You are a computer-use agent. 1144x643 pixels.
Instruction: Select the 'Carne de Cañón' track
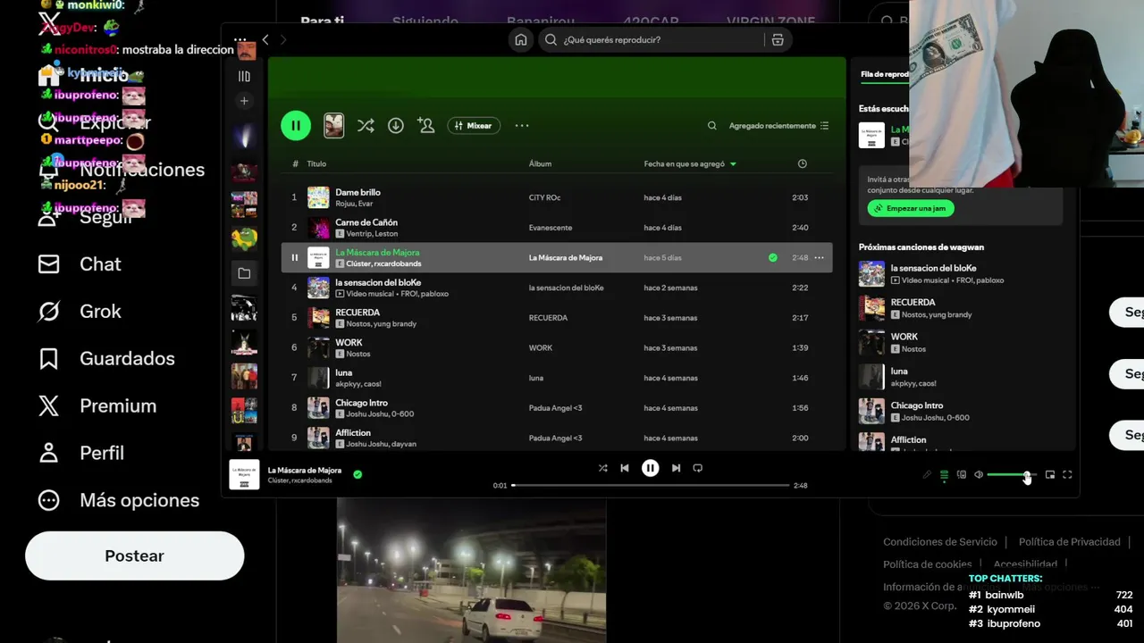coord(557,228)
